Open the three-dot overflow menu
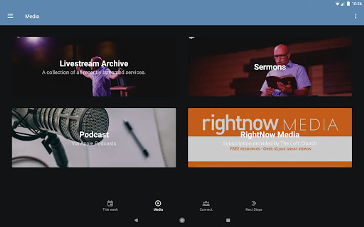The width and height of the screenshot is (364, 227). coord(355,16)
